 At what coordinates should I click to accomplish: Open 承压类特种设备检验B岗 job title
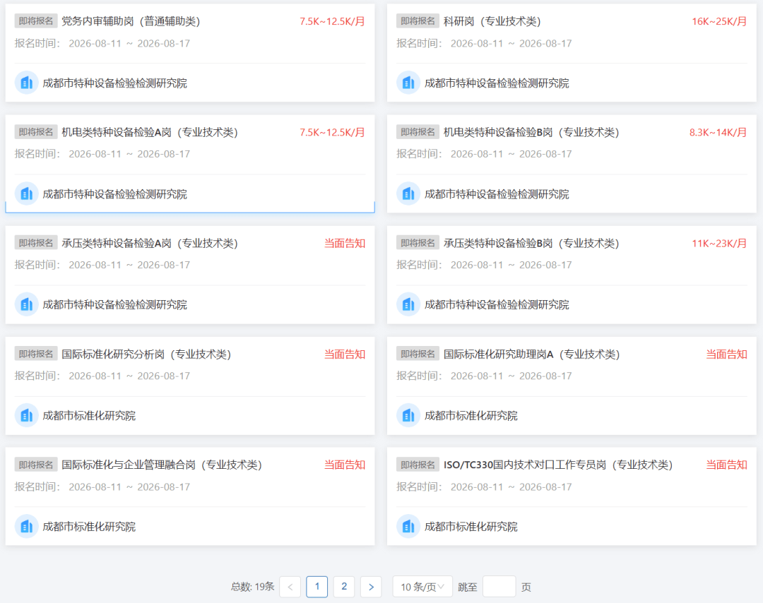tap(531, 243)
